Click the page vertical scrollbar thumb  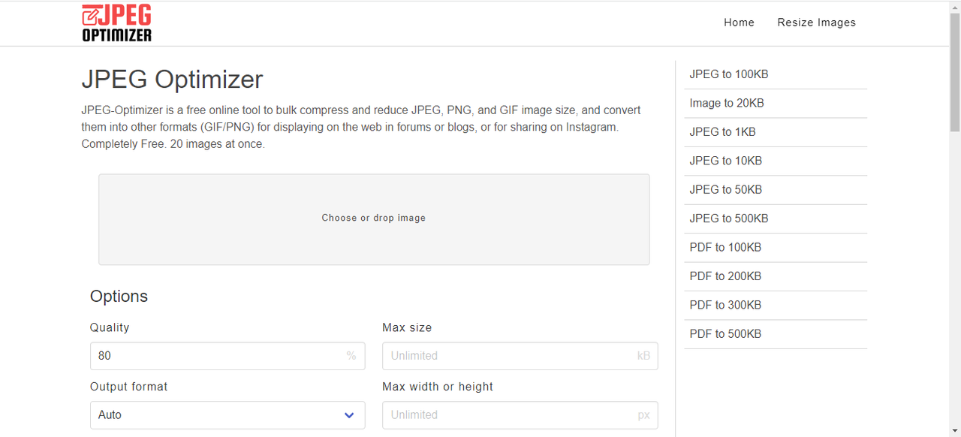click(x=955, y=71)
